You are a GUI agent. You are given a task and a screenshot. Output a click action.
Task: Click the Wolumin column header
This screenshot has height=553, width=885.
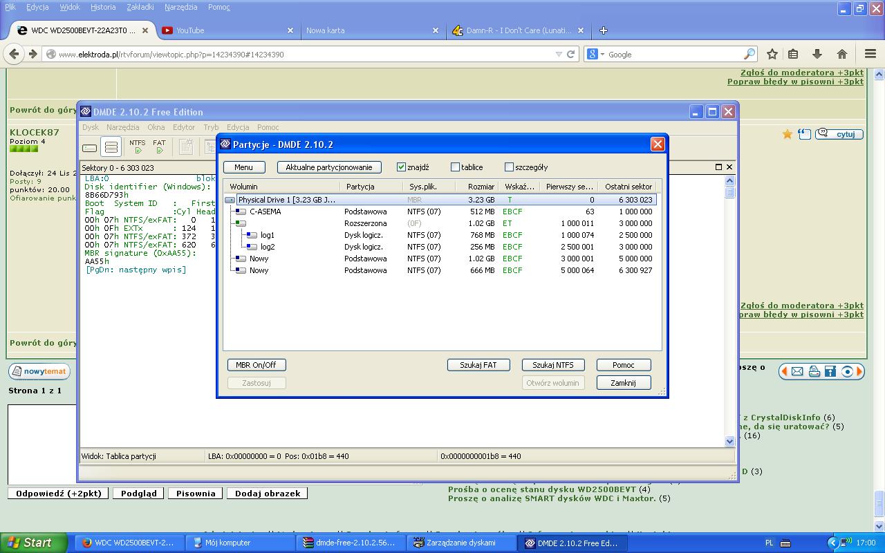point(282,187)
